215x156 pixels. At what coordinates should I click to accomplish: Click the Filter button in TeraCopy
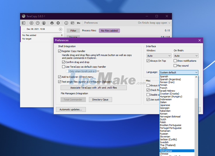[73, 31]
